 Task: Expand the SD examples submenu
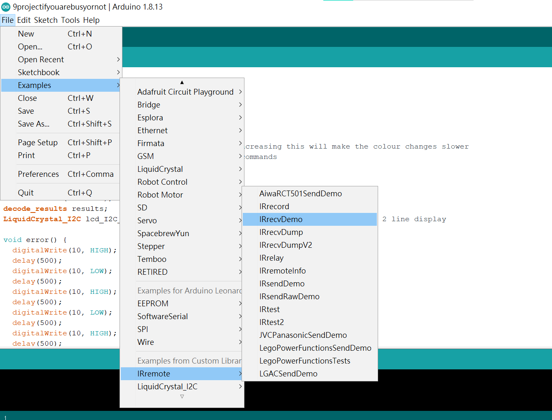tap(182, 208)
